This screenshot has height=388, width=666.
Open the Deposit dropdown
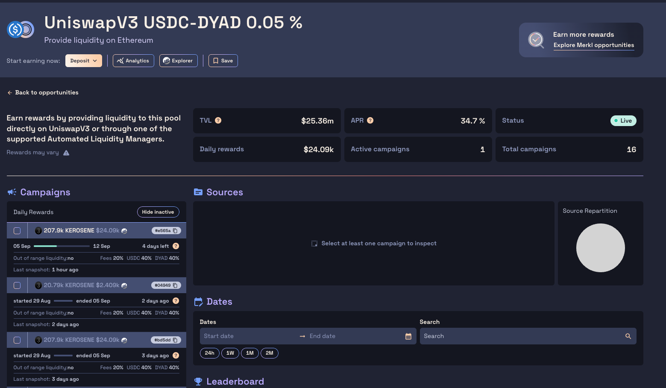point(84,61)
